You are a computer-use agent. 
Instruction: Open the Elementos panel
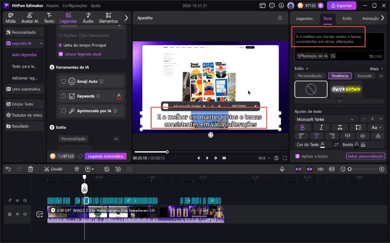tap(108, 18)
